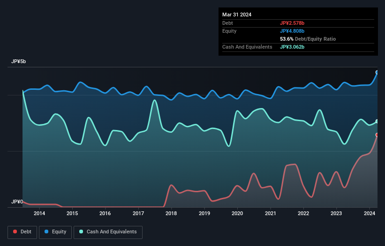
Task: Click the JP¥0 y-axis label
Action: coord(17,202)
